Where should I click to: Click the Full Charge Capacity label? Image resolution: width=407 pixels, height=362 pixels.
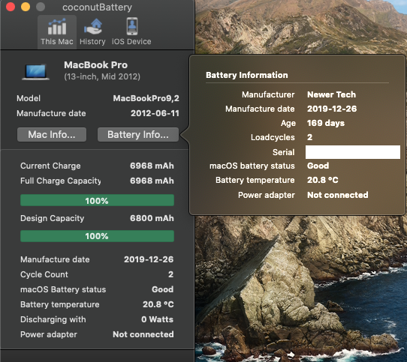click(61, 181)
